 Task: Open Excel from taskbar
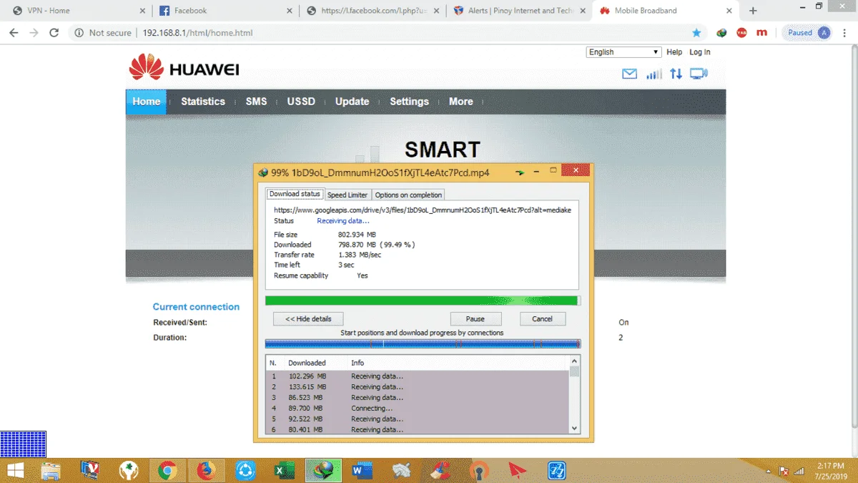tap(285, 470)
